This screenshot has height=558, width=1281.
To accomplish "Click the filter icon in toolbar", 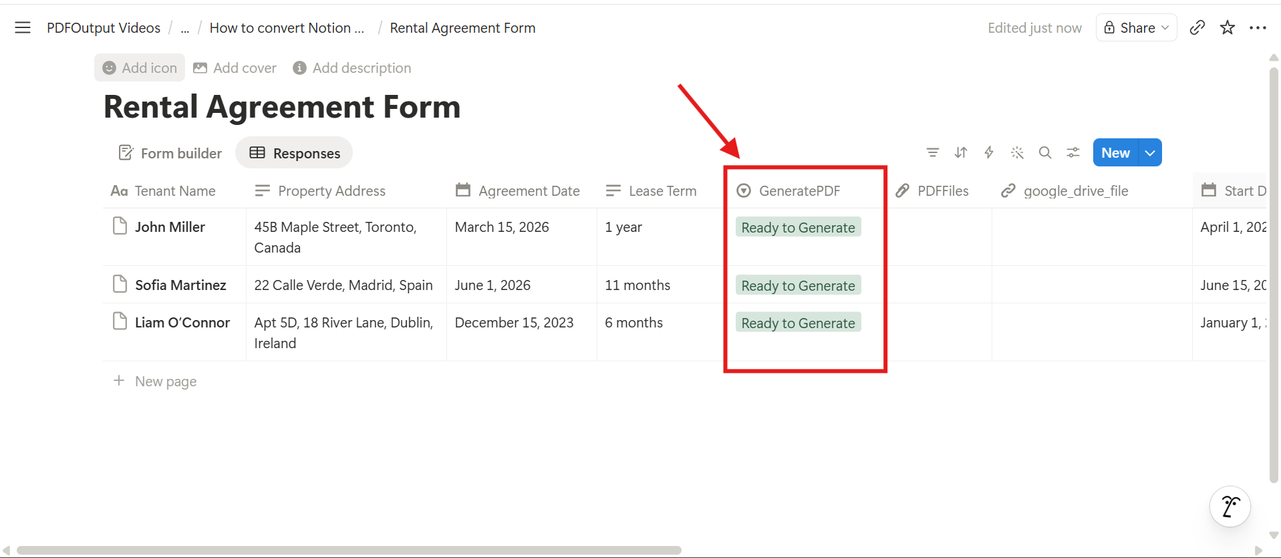I will [932, 153].
